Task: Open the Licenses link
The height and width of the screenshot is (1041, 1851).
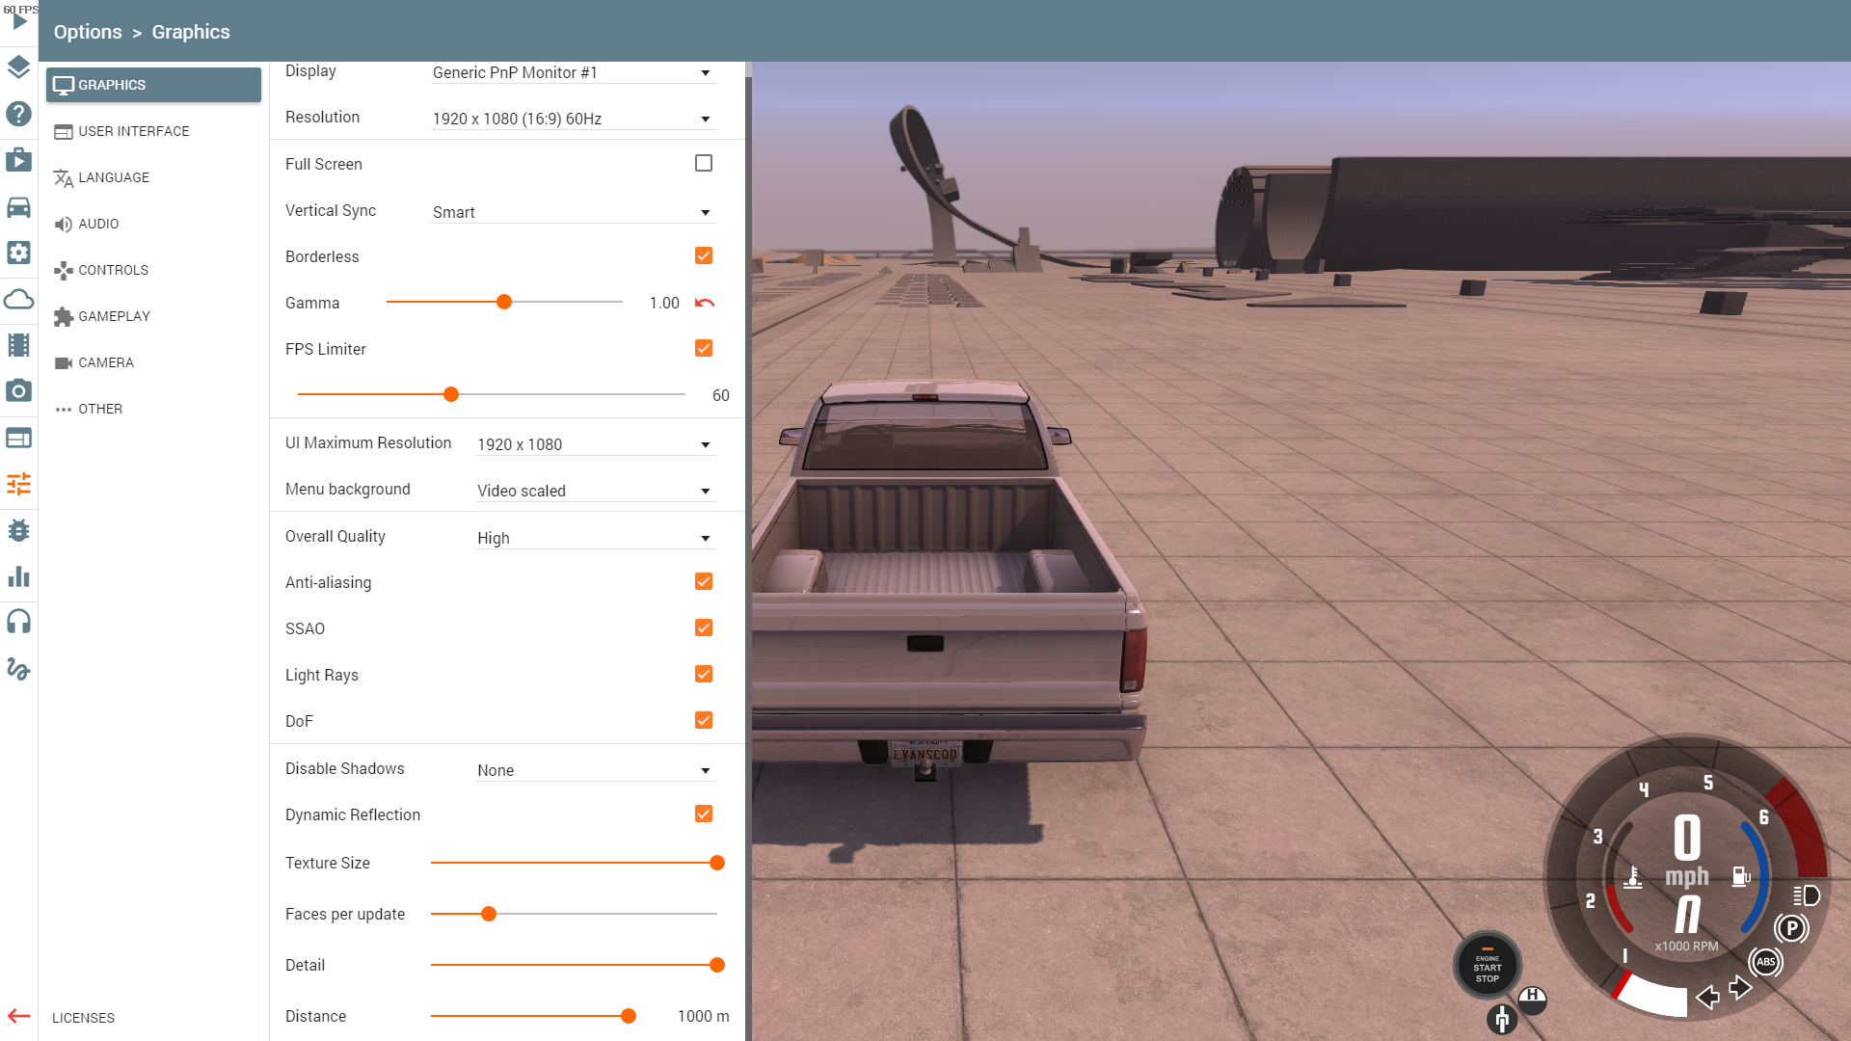Action: coord(83,1018)
